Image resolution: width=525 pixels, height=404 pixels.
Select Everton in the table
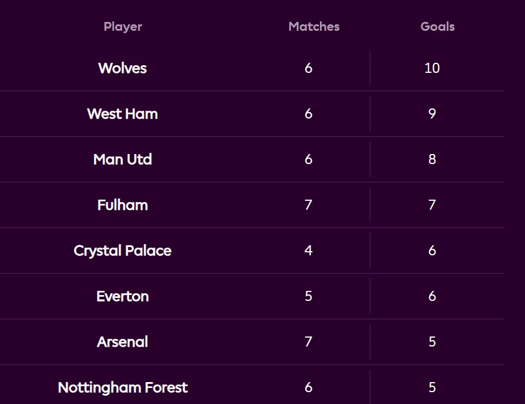click(122, 296)
